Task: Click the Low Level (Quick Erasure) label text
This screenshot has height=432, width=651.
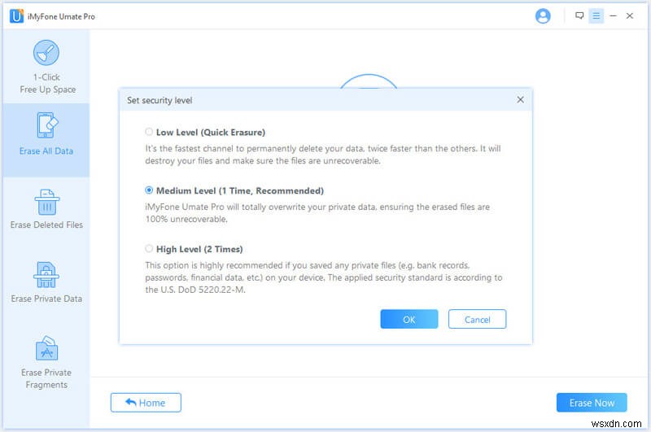Action: point(211,133)
